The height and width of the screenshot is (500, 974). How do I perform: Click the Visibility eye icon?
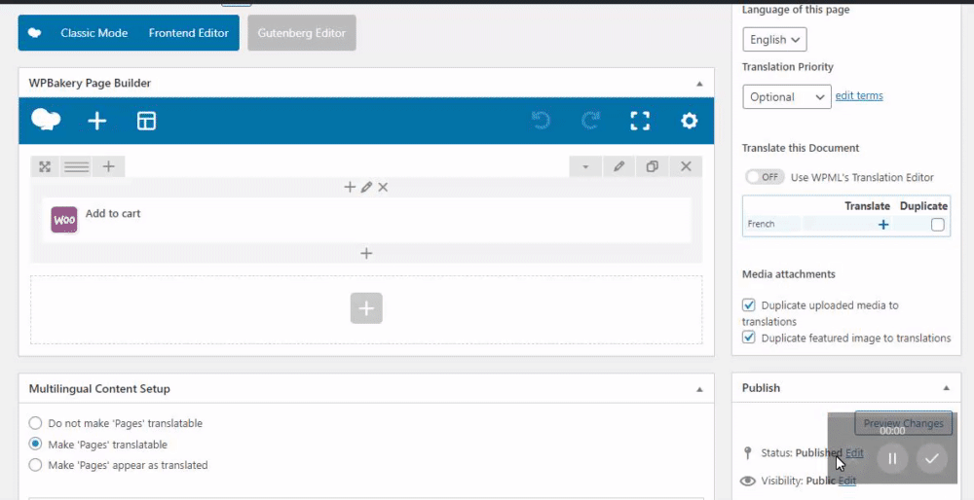coord(748,481)
